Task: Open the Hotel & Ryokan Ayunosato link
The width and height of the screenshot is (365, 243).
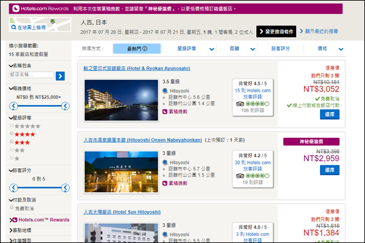Action: [137, 69]
